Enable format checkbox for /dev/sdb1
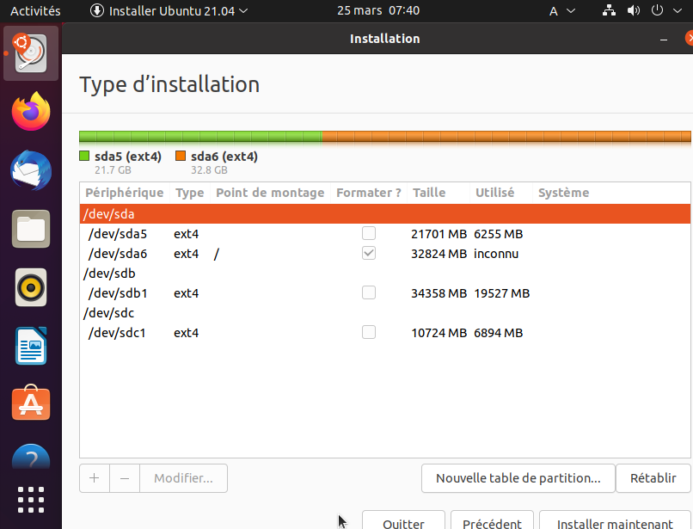This screenshot has width=693, height=529. click(x=369, y=293)
